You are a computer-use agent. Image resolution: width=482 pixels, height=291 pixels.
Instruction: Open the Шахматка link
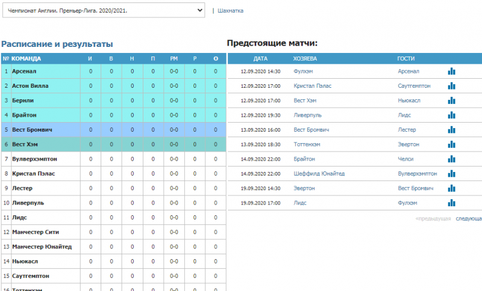point(230,11)
